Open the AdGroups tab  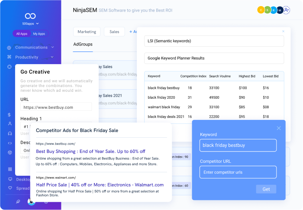point(83,44)
